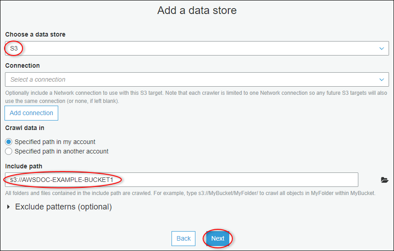Click the 'Connection' field label
Screen dimensions: 394x251
(x=23, y=65)
